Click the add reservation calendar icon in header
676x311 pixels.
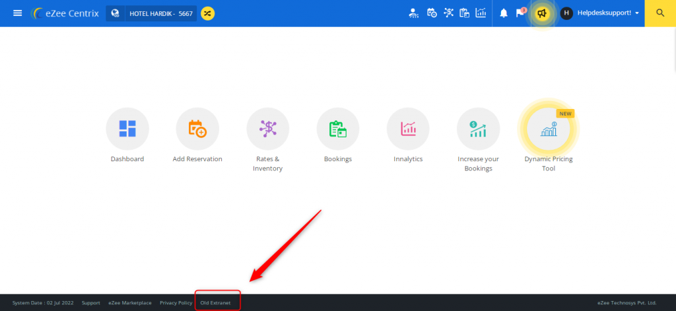[432, 13]
